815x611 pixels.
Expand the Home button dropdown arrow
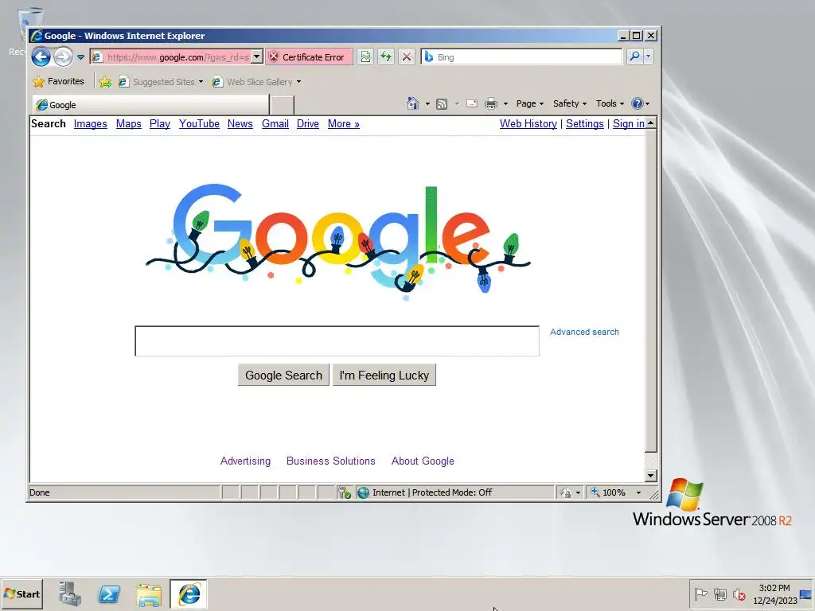[x=427, y=103]
